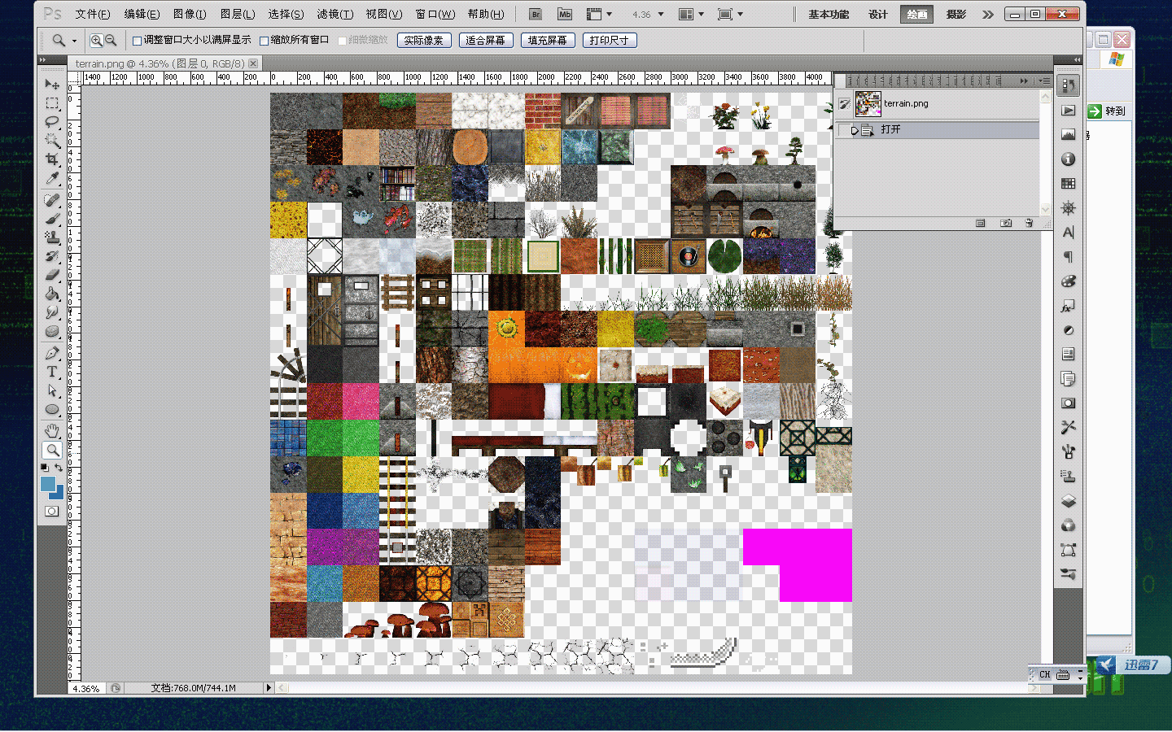Click the 适合屏幕 button
Viewport: 1172px width, 732px height.
point(485,41)
